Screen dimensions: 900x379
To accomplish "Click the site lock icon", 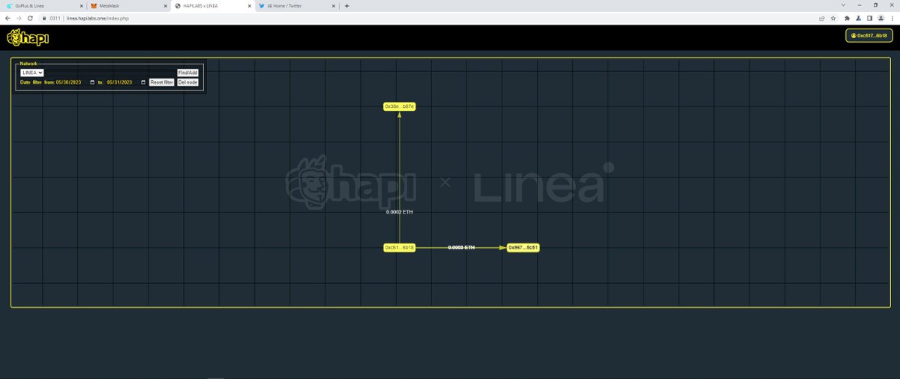I will click(x=45, y=18).
